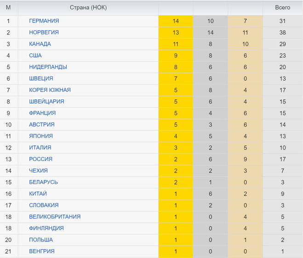Click the БЕЛАРУСЬ link

pyautogui.click(x=43, y=182)
